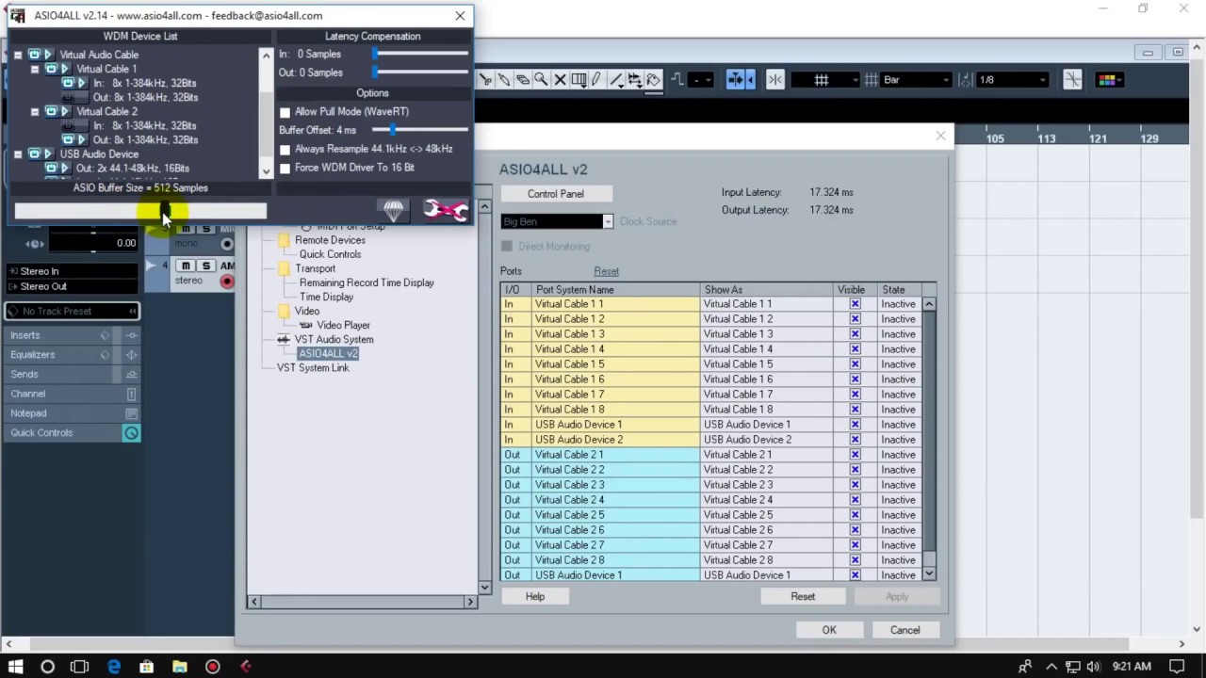Open Windows Start menu
1206x678 pixels.
pyautogui.click(x=15, y=667)
